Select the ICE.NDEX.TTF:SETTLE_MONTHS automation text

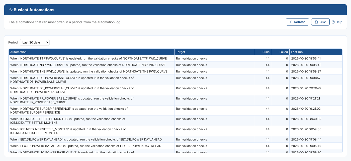pyautogui.click(x=68, y=121)
